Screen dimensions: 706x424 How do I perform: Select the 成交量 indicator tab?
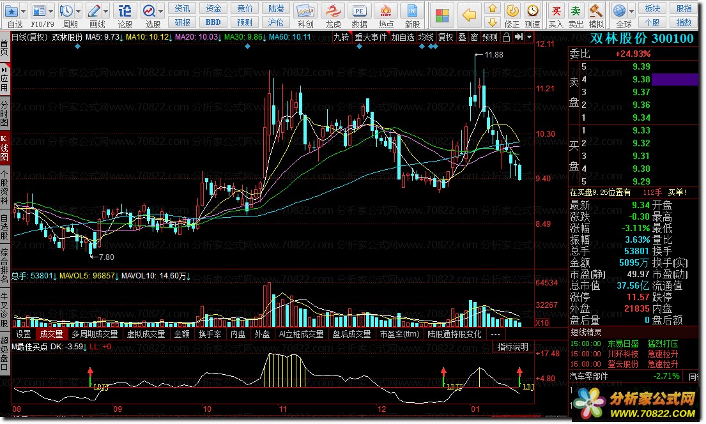click(x=51, y=334)
